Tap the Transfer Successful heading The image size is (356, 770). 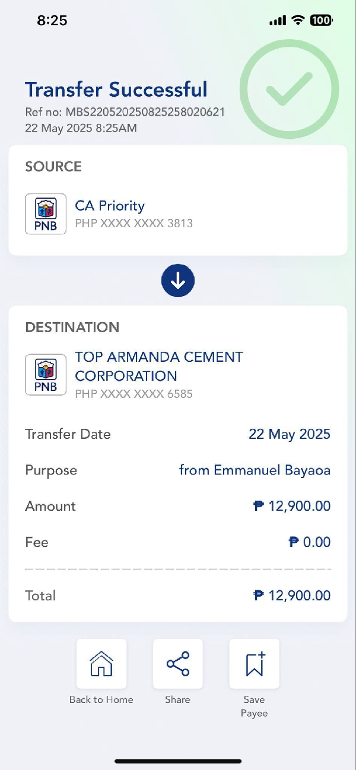[x=116, y=90]
